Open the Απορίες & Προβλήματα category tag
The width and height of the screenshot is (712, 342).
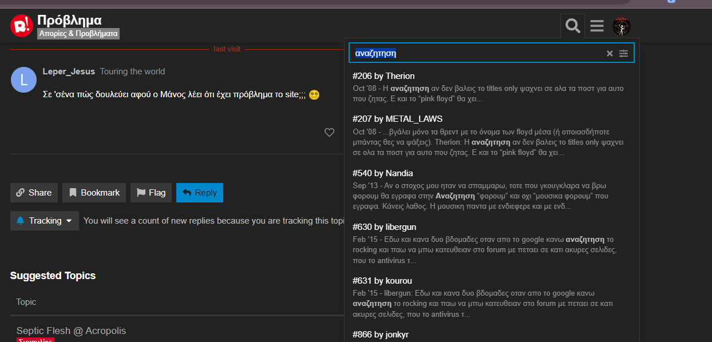pyautogui.click(x=78, y=34)
